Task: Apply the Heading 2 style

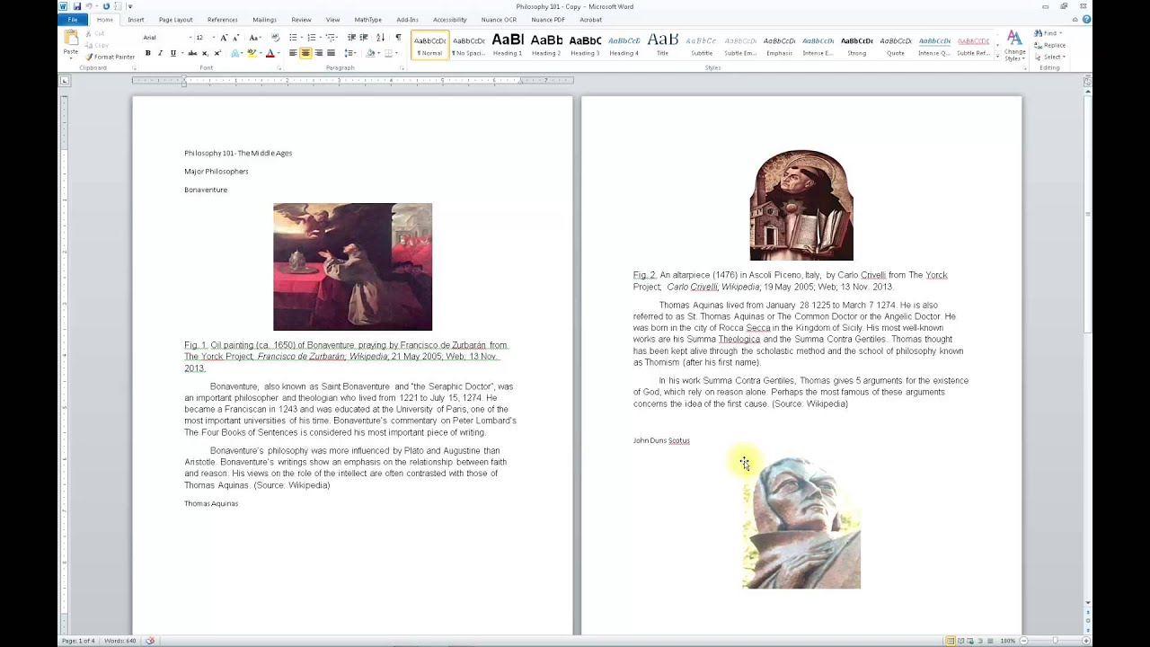Action: (x=546, y=45)
